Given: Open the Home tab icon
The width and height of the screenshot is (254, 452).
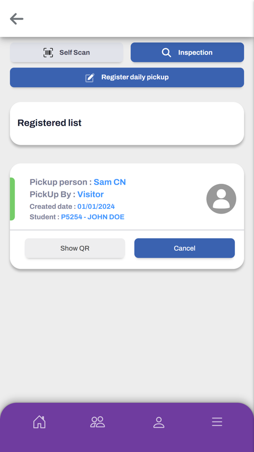Looking at the screenshot, I should (39, 422).
